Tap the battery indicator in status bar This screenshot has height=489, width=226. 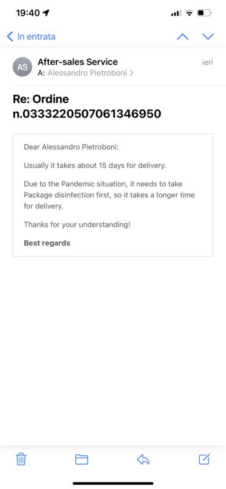pyautogui.click(x=205, y=13)
